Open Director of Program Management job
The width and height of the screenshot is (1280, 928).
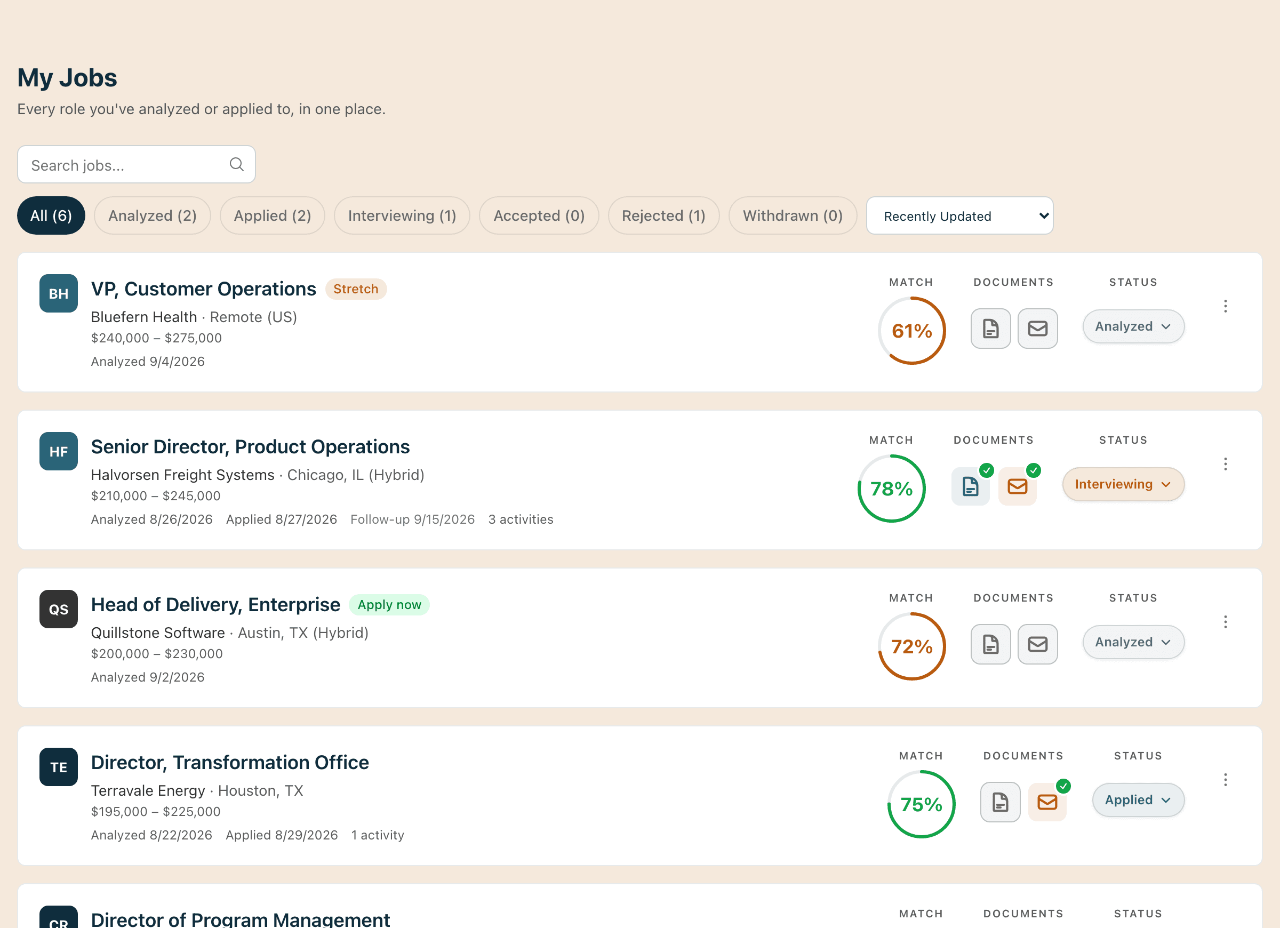pyautogui.click(x=241, y=919)
